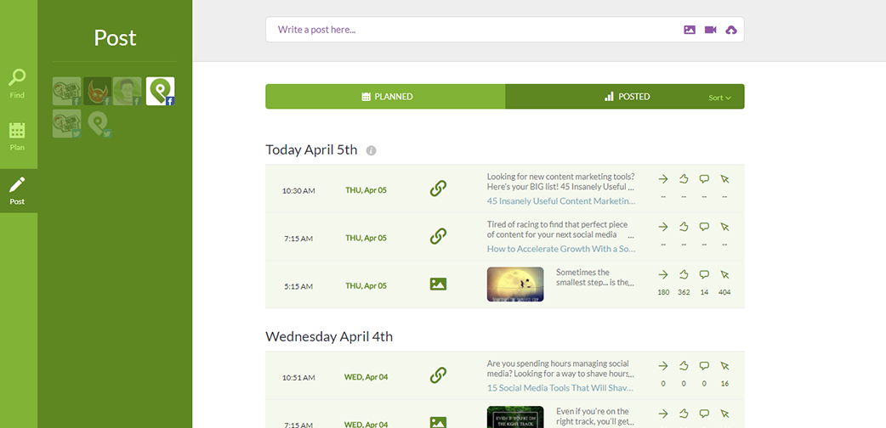The image size is (886, 428).
Task: Click the add image icon in post box
Action: click(x=690, y=30)
